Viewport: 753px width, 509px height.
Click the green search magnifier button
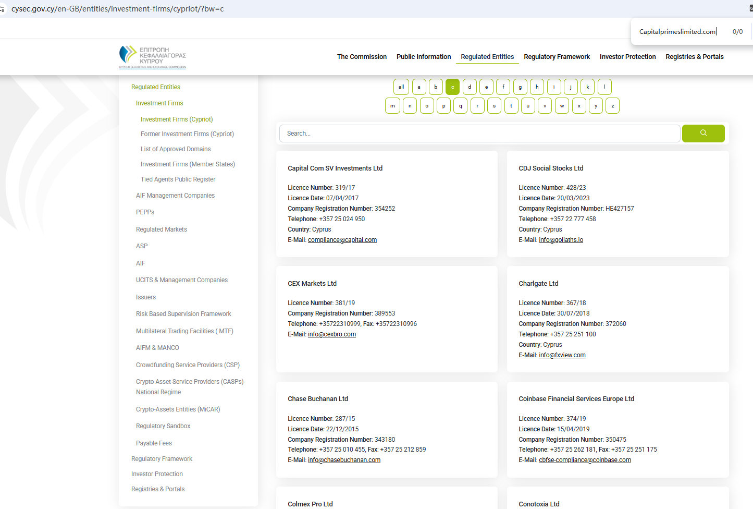coord(703,134)
